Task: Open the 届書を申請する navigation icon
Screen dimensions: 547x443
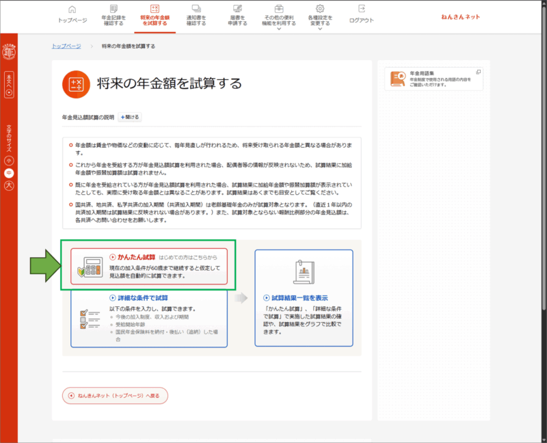Action: (238, 9)
